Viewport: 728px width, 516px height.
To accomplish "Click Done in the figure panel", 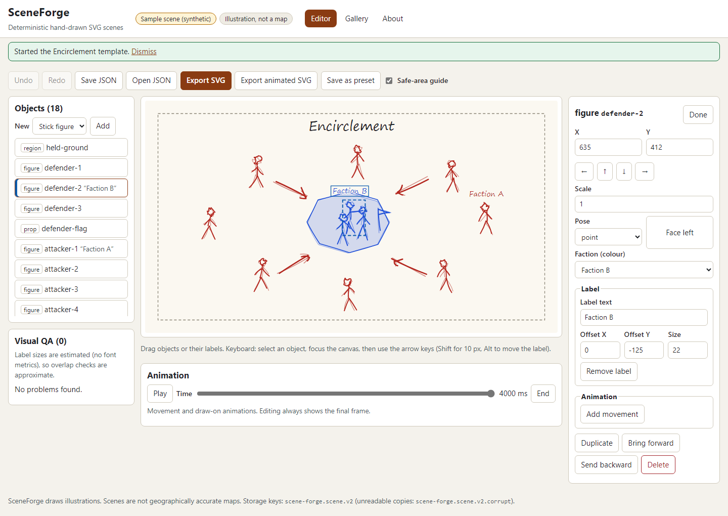I will (x=698, y=115).
